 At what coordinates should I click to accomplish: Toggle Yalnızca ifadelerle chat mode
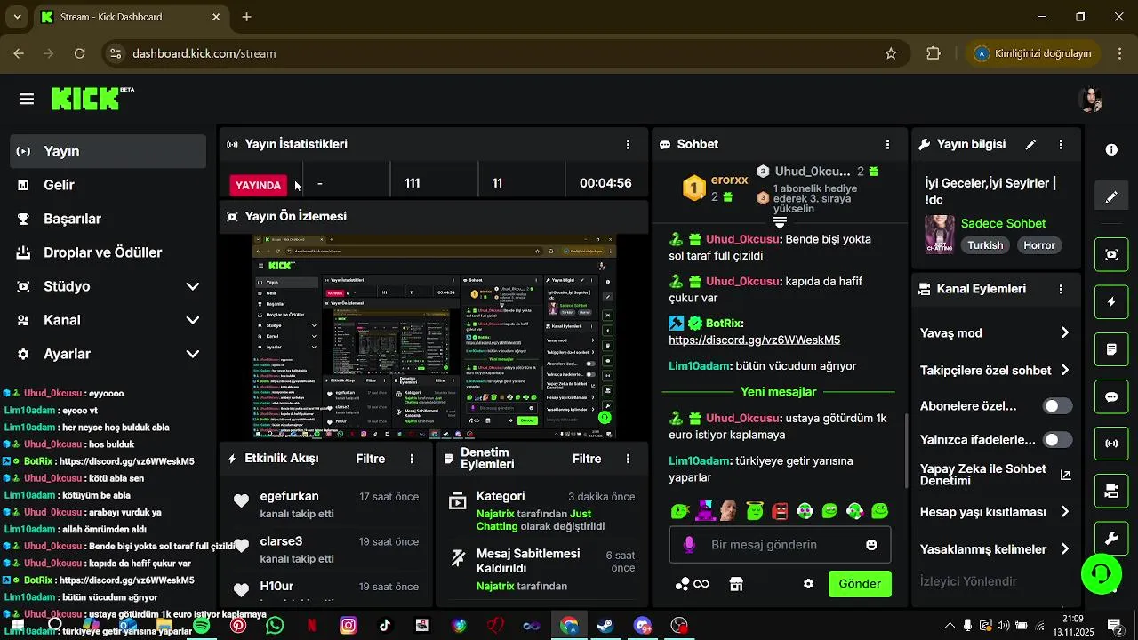(x=1057, y=440)
